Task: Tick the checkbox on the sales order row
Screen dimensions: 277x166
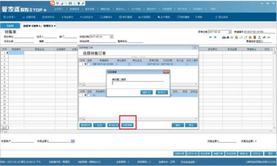Action: (x=88, y=64)
